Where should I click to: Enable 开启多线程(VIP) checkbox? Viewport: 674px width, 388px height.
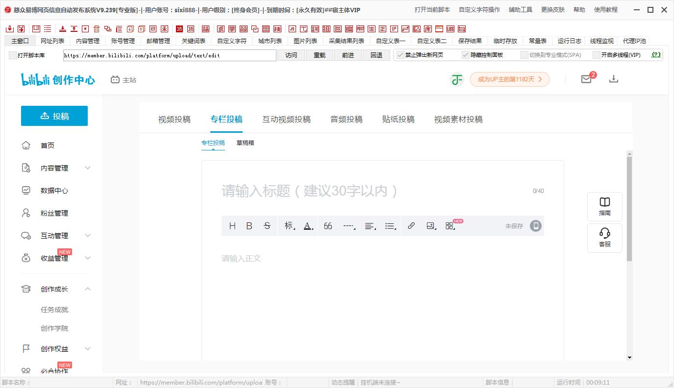597,55
